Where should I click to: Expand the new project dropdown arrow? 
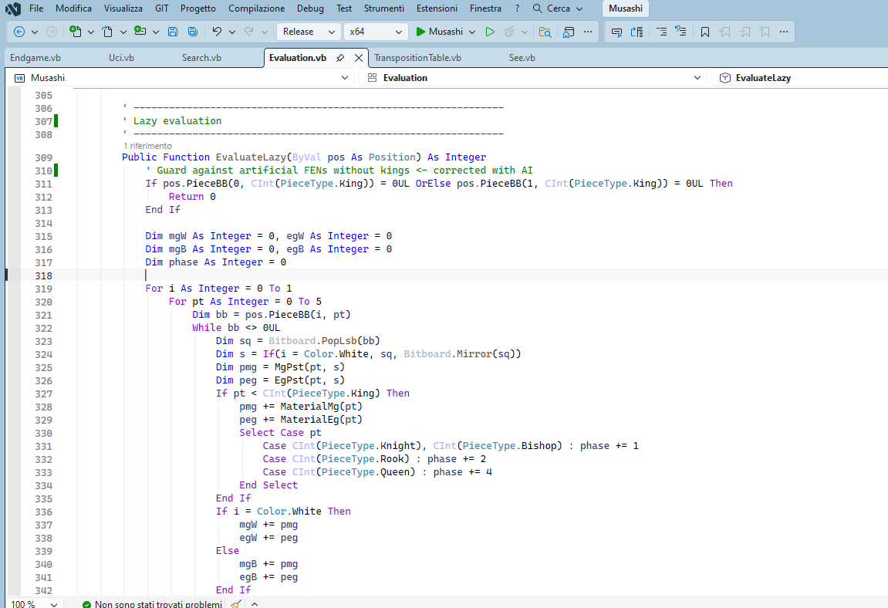(x=90, y=32)
